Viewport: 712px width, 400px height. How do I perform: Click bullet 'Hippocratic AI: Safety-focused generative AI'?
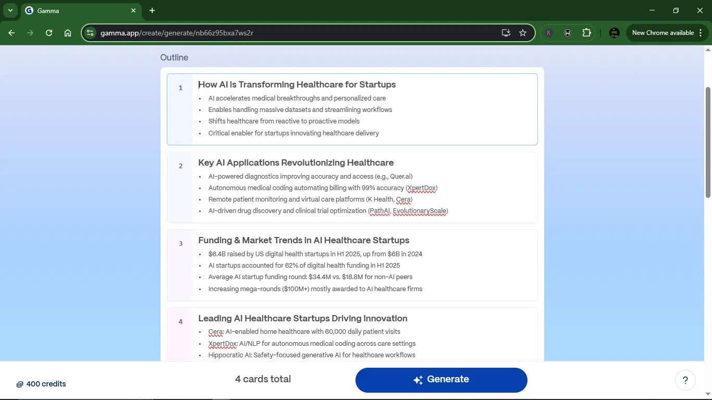click(x=312, y=355)
